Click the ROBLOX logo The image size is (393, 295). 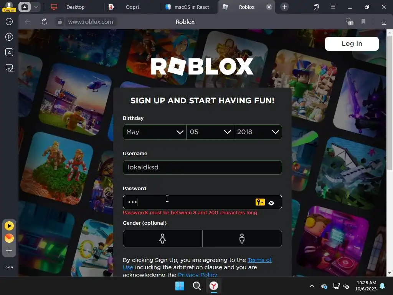202,66
